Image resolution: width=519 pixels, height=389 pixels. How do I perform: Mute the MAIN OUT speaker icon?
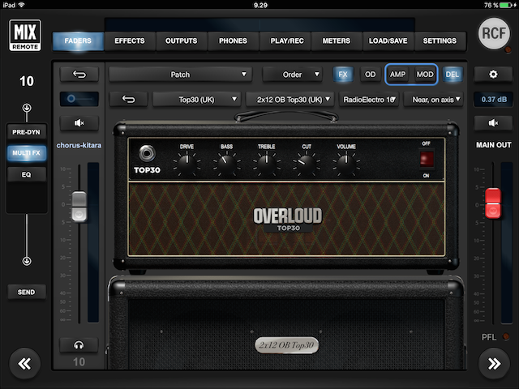pyautogui.click(x=493, y=123)
